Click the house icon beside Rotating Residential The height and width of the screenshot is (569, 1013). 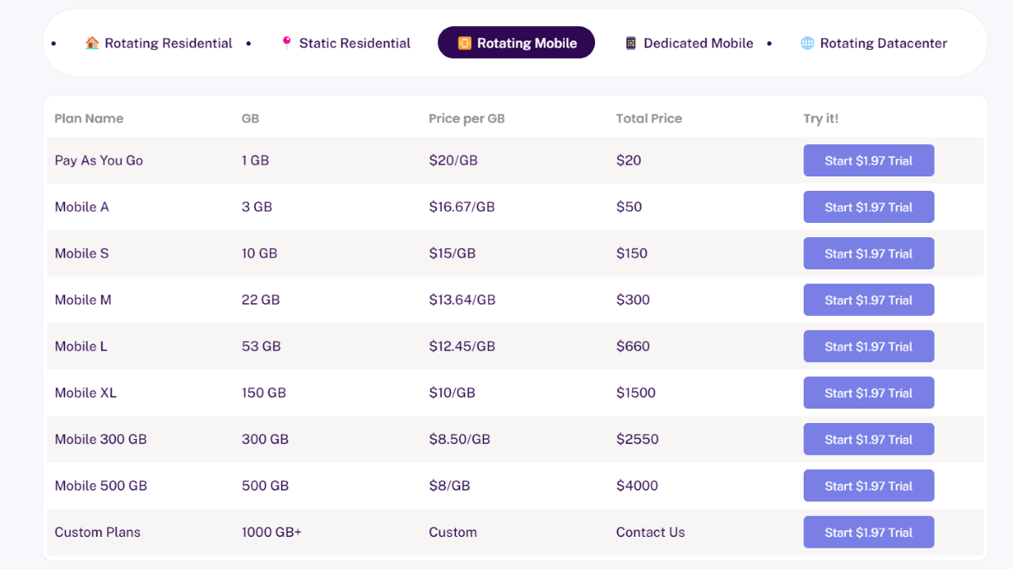click(x=92, y=43)
